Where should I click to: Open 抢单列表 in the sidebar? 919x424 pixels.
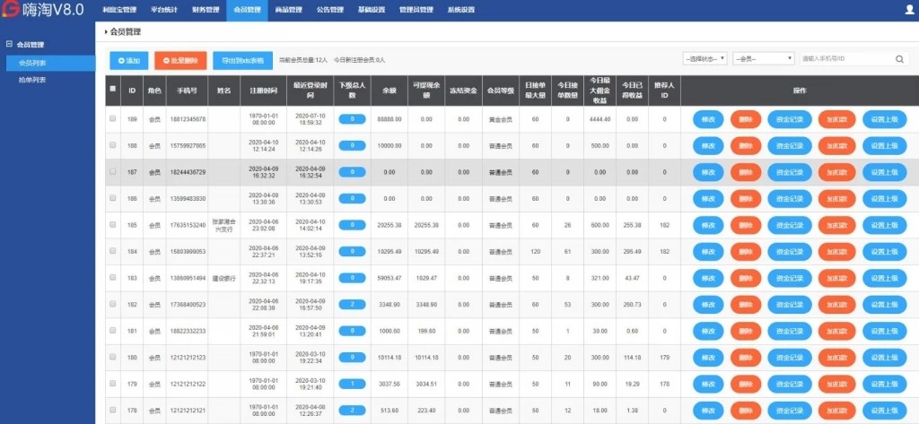pyautogui.click(x=32, y=80)
